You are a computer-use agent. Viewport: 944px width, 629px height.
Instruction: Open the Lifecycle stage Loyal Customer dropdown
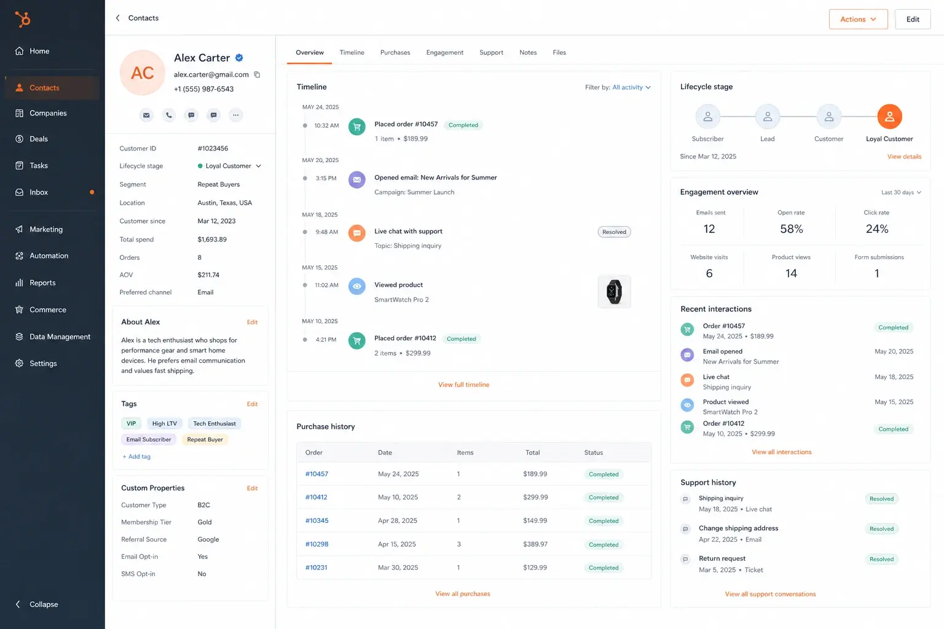(230, 166)
